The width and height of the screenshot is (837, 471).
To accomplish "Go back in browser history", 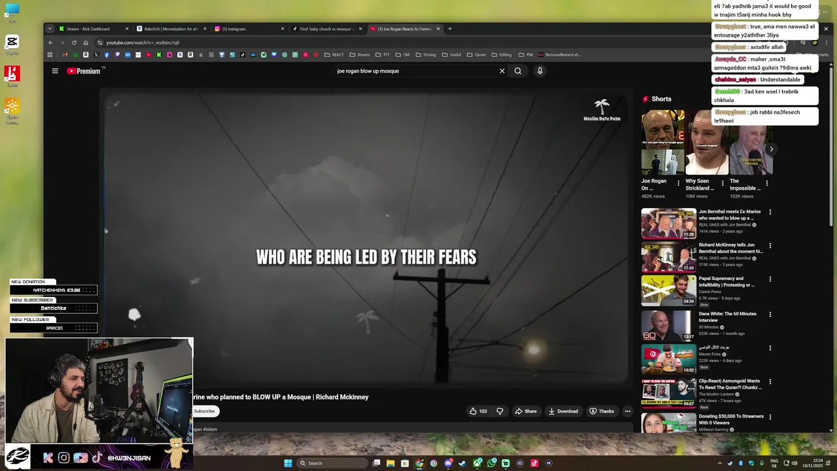I will [50, 43].
